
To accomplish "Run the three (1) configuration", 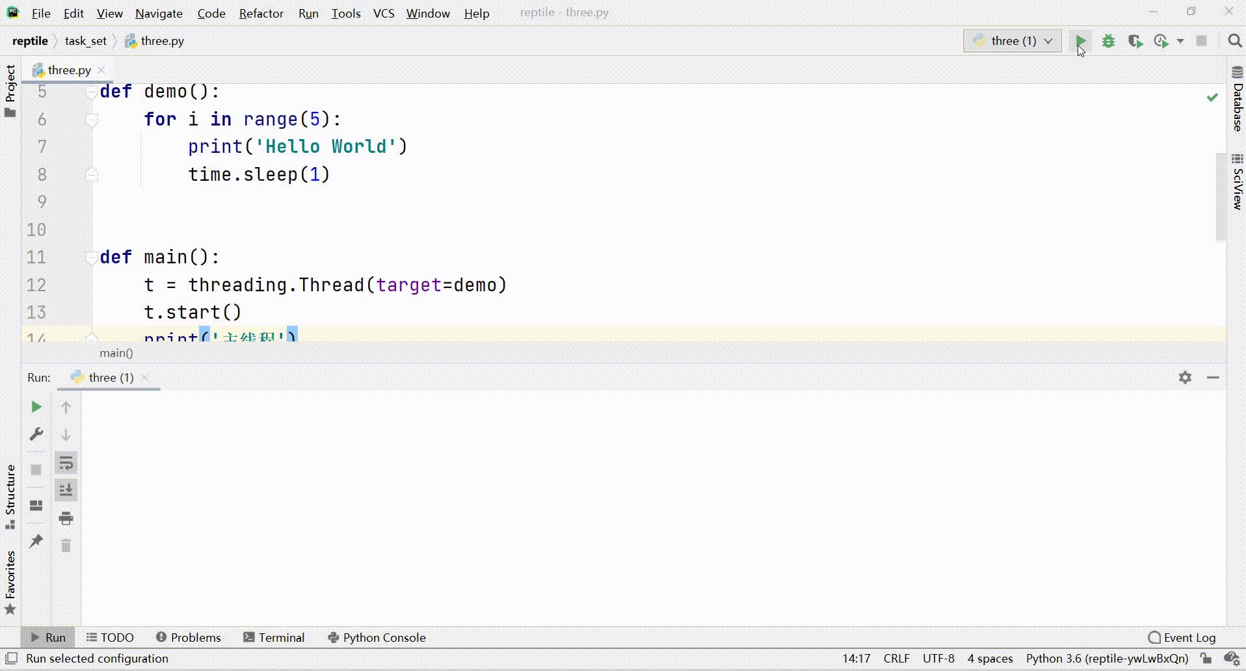I will point(1080,41).
